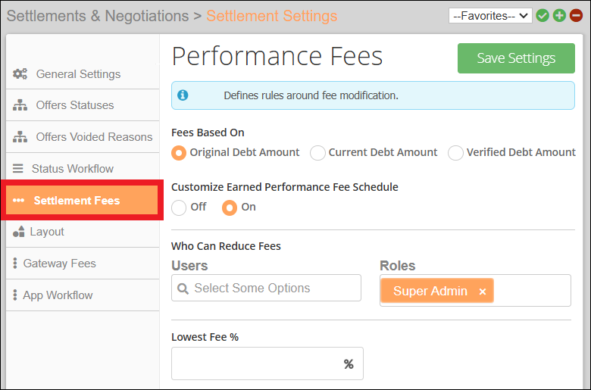Click the Save Settings button
Viewport: 591px width, 390px height.
coord(516,58)
